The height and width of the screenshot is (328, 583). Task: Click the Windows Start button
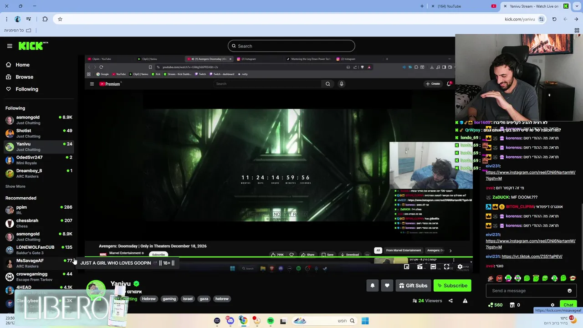coord(365,321)
